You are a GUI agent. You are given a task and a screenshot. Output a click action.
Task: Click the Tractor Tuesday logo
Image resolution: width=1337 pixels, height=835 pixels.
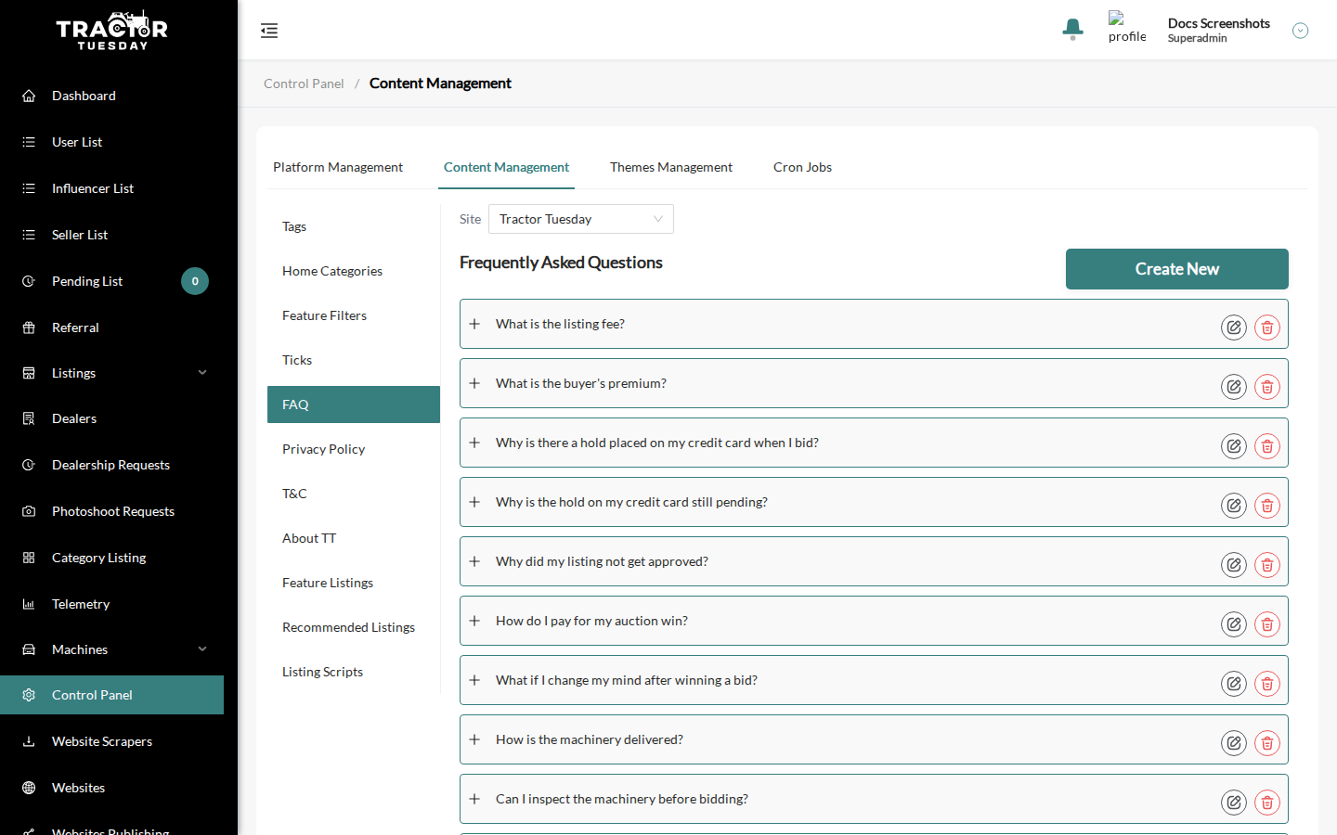[x=112, y=30]
